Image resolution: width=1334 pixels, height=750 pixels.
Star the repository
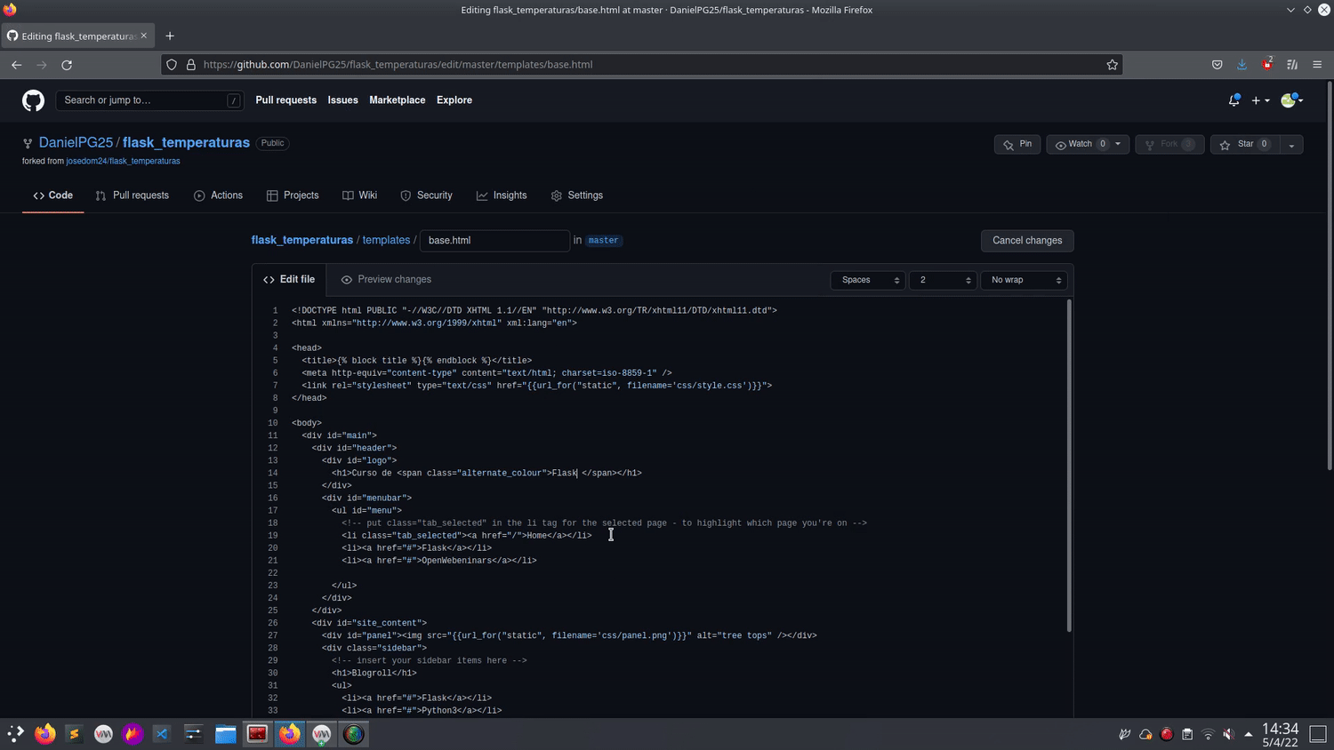[x=1244, y=144]
